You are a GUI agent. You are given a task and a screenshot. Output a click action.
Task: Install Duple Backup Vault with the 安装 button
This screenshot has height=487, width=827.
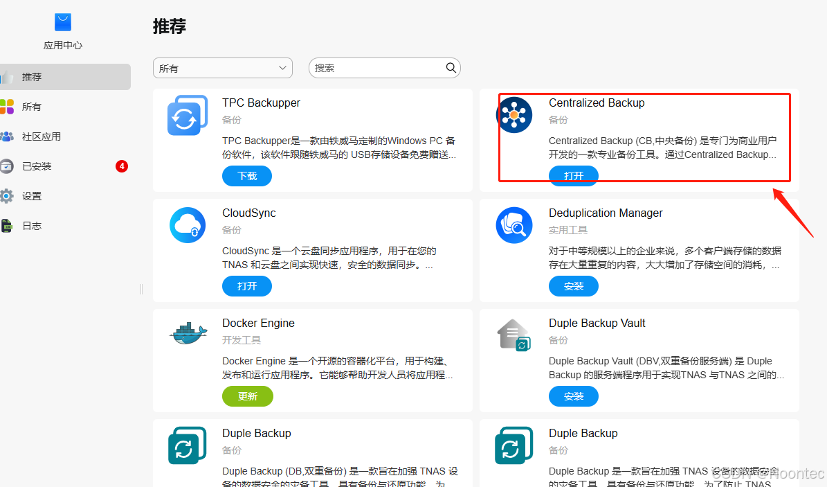coord(573,396)
